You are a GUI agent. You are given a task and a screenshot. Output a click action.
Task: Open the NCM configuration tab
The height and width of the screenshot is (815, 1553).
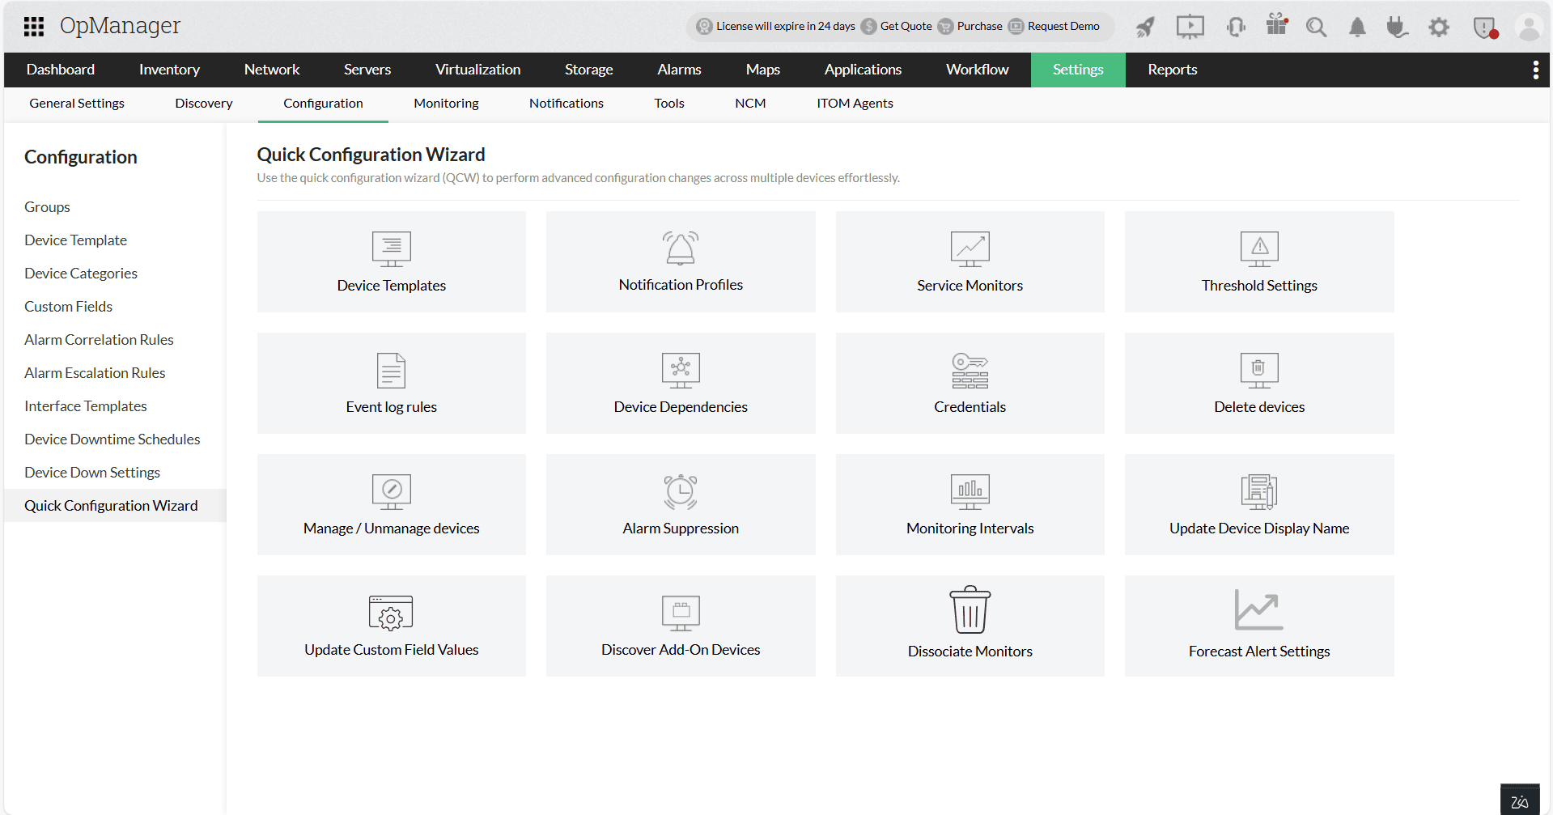pos(749,103)
